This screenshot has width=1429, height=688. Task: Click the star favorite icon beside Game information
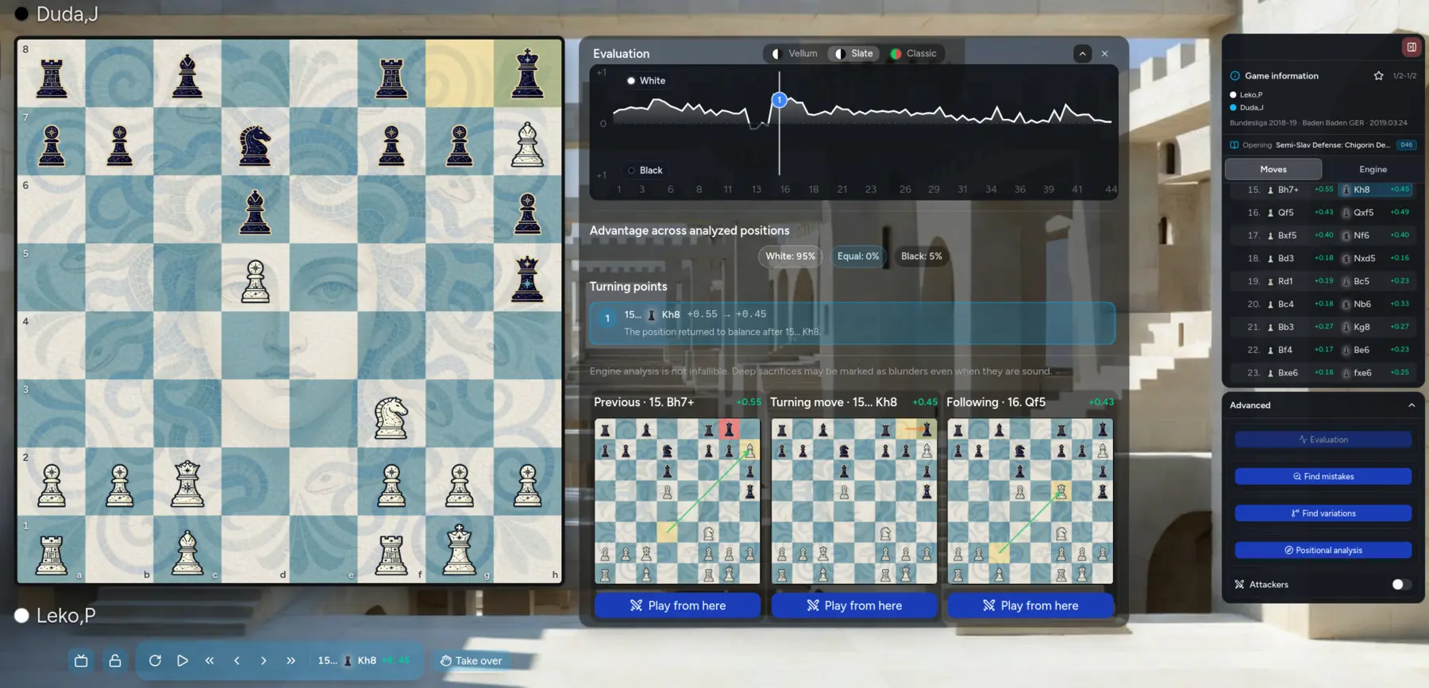[1379, 75]
